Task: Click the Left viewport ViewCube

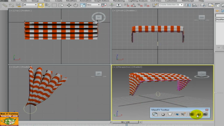Action: 99,74
